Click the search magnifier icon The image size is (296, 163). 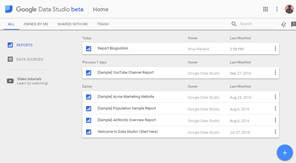pos(234,24)
